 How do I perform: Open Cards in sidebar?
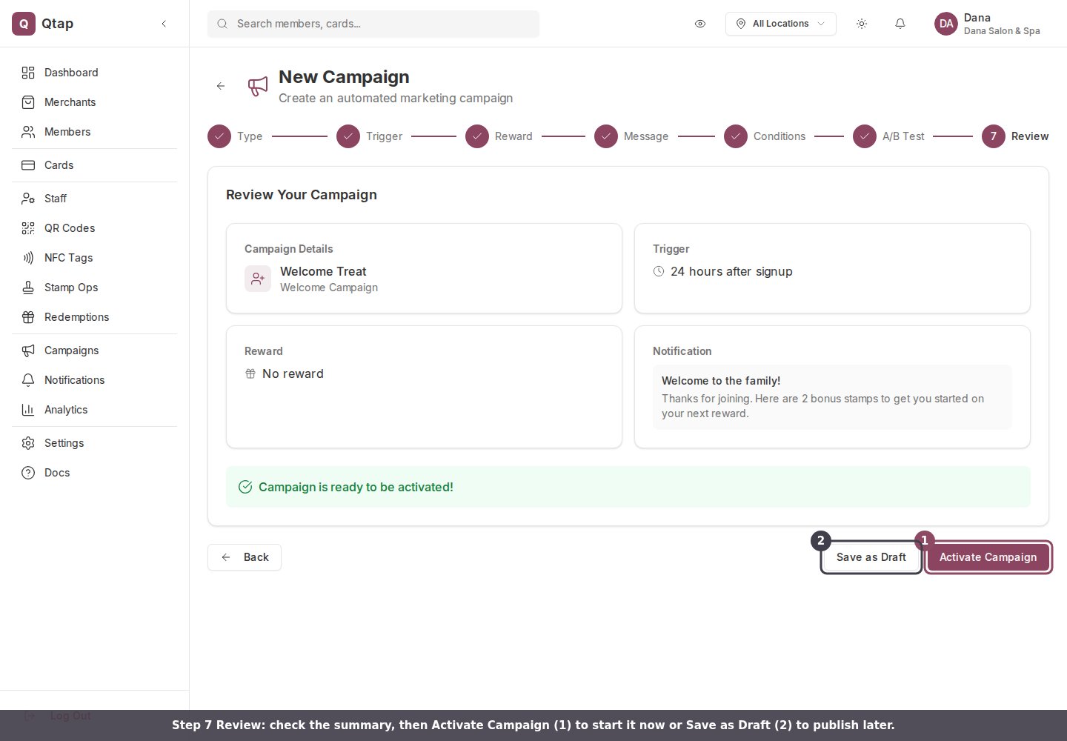pyautogui.click(x=94, y=165)
